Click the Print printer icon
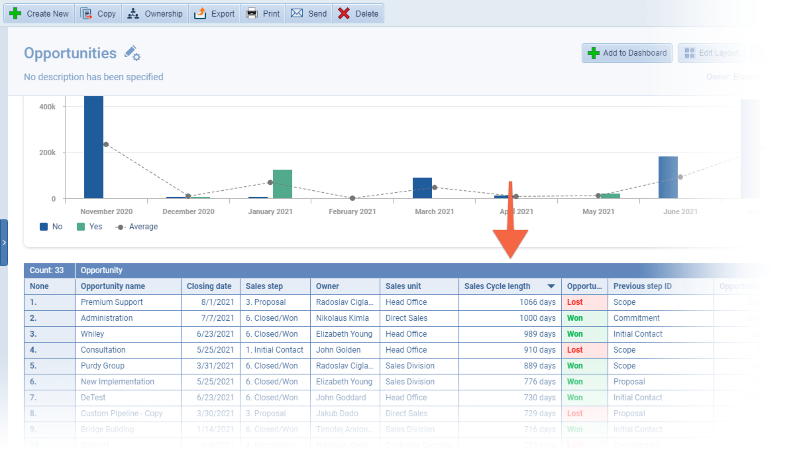Viewport: 805px width, 458px height. pyautogui.click(x=252, y=13)
